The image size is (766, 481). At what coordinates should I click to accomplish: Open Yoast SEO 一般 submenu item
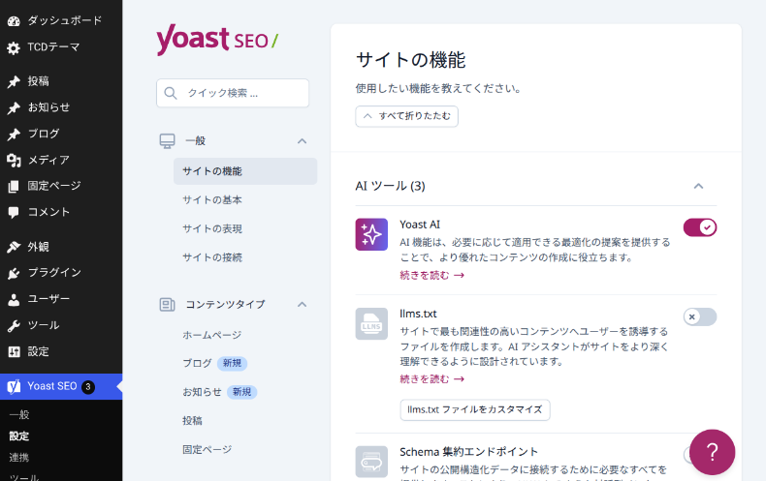tap(19, 414)
